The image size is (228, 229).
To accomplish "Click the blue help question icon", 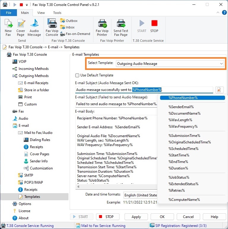I will 224,12.
